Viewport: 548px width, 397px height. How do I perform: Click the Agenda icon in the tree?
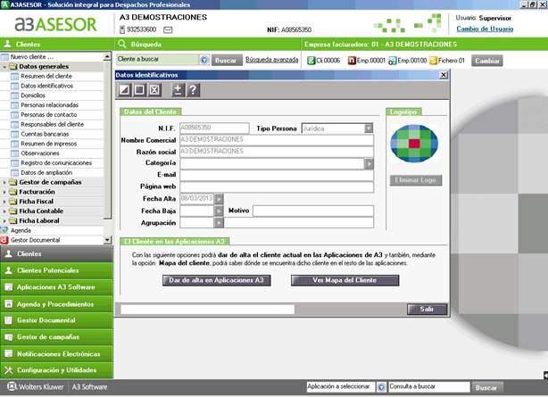[x=4, y=230]
